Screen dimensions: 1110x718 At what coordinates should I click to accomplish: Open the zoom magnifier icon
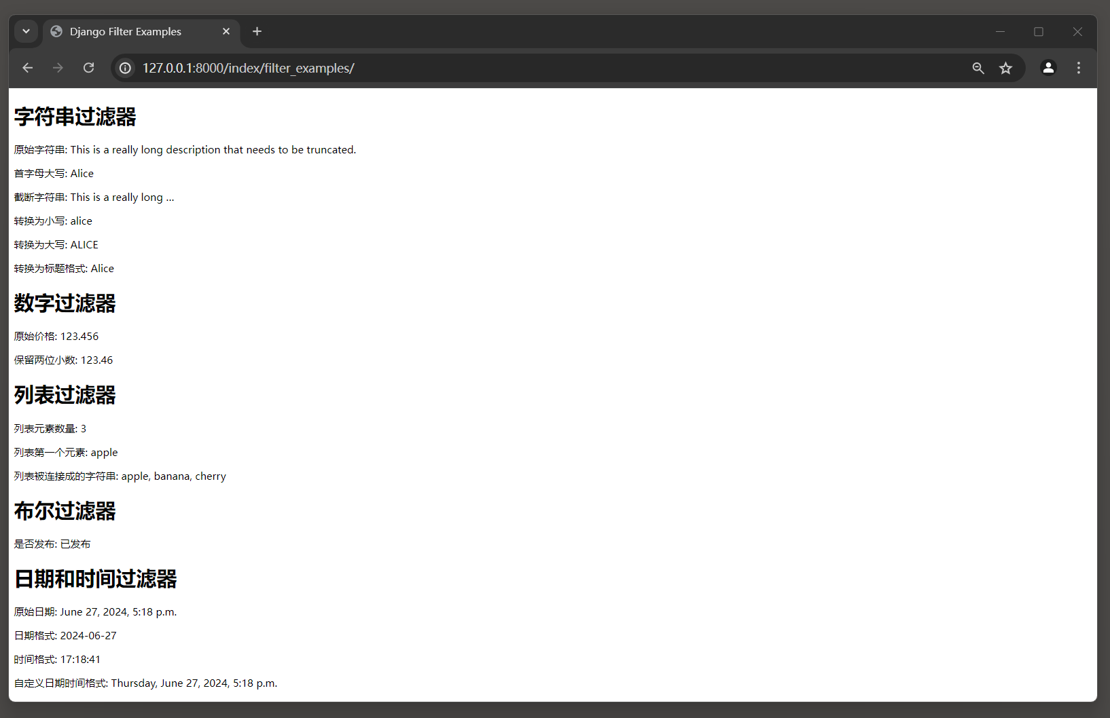978,68
